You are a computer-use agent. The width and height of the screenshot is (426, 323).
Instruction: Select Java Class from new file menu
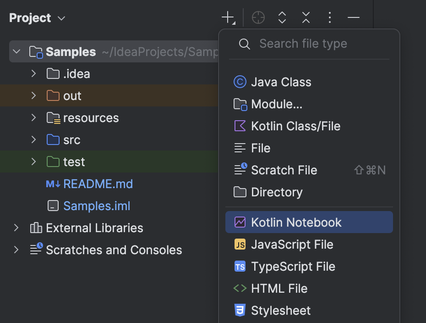click(281, 82)
